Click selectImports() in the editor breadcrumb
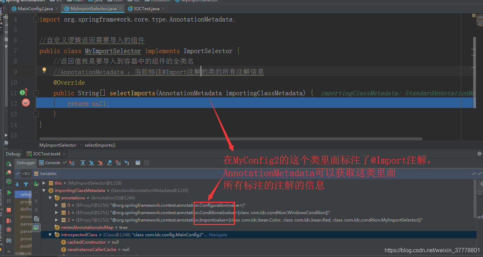 (x=100, y=145)
